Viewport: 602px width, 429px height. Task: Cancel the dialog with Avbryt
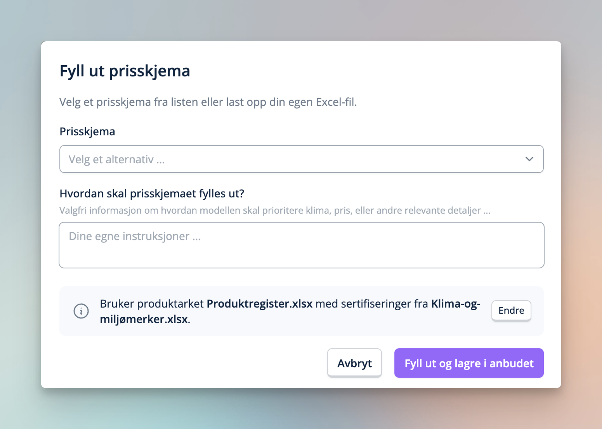coord(354,363)
